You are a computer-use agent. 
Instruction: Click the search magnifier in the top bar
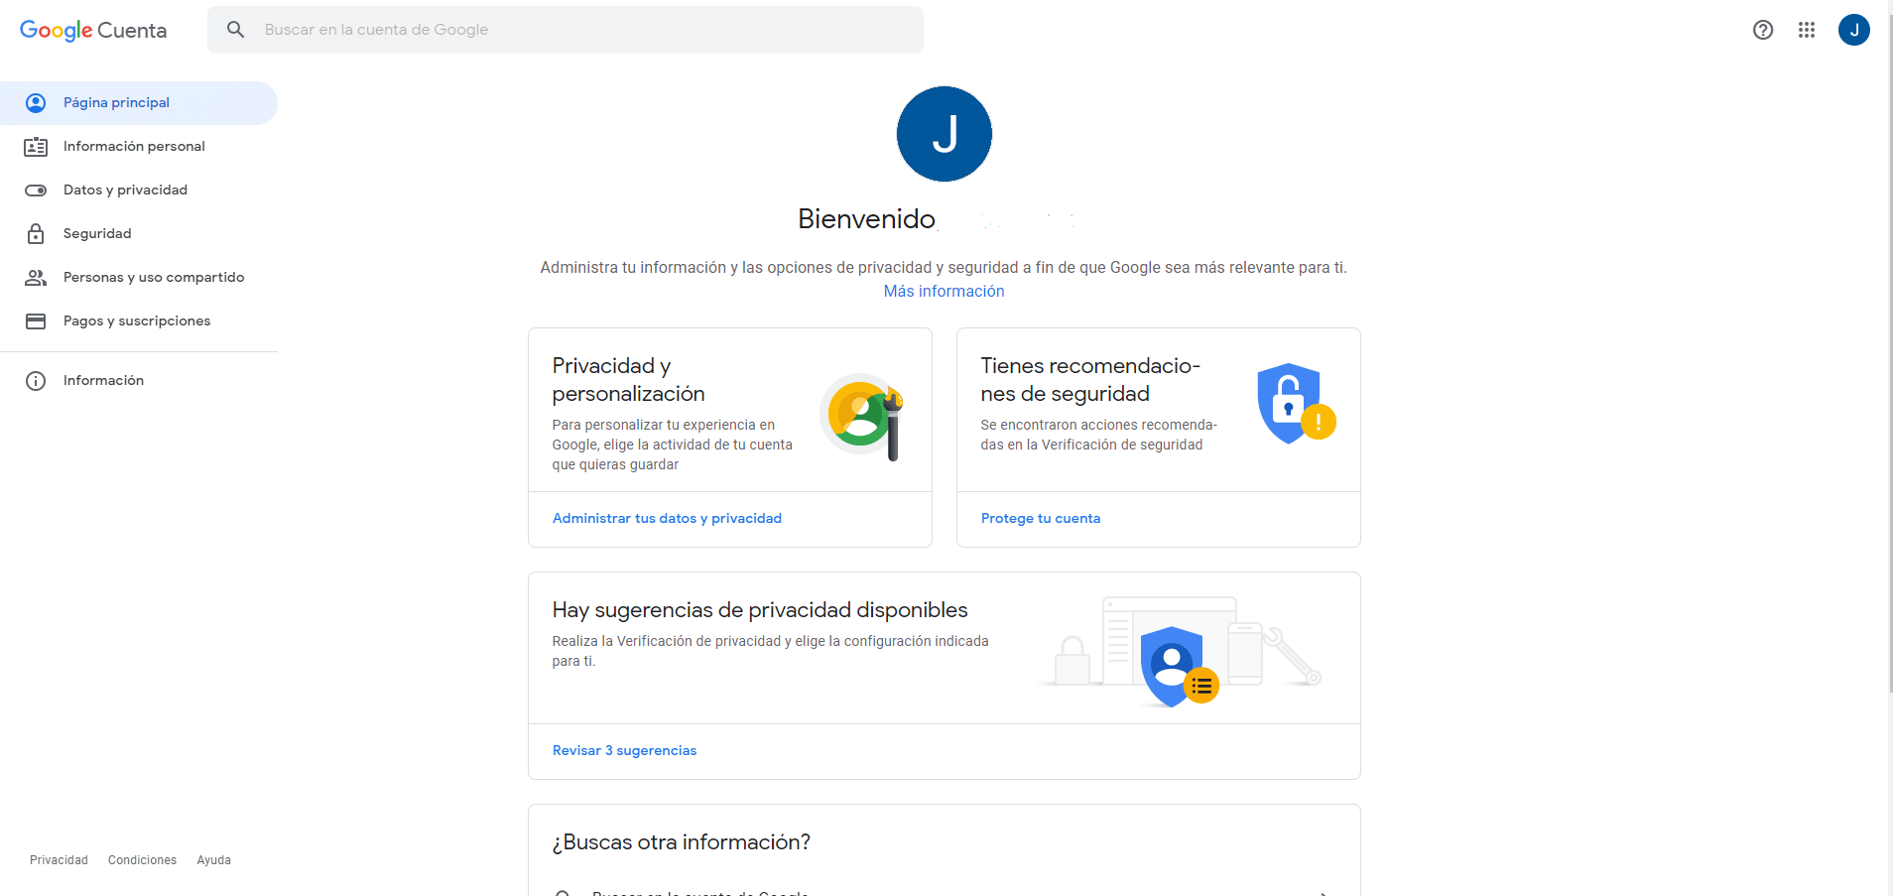[235, 29]
